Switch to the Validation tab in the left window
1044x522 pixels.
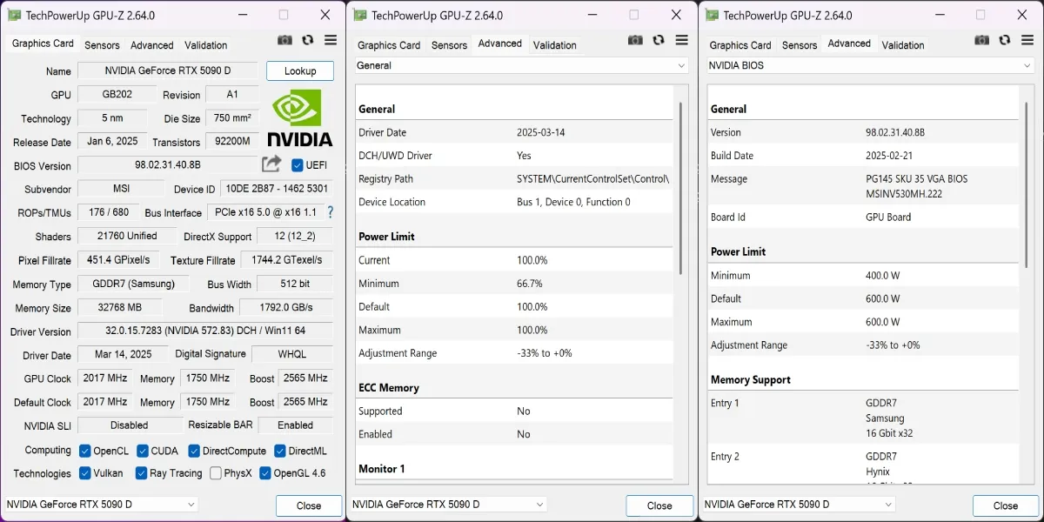206,45
